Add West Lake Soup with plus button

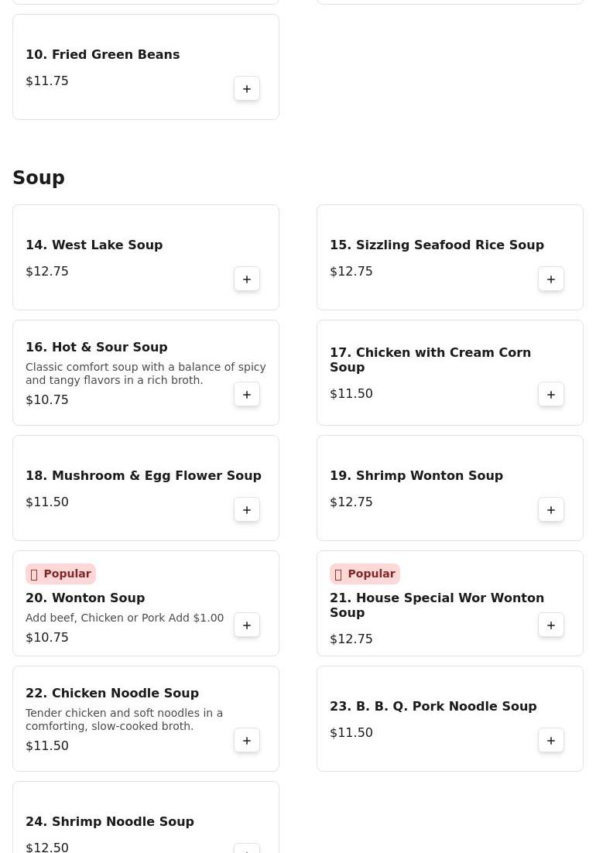[x=247, y=279]
